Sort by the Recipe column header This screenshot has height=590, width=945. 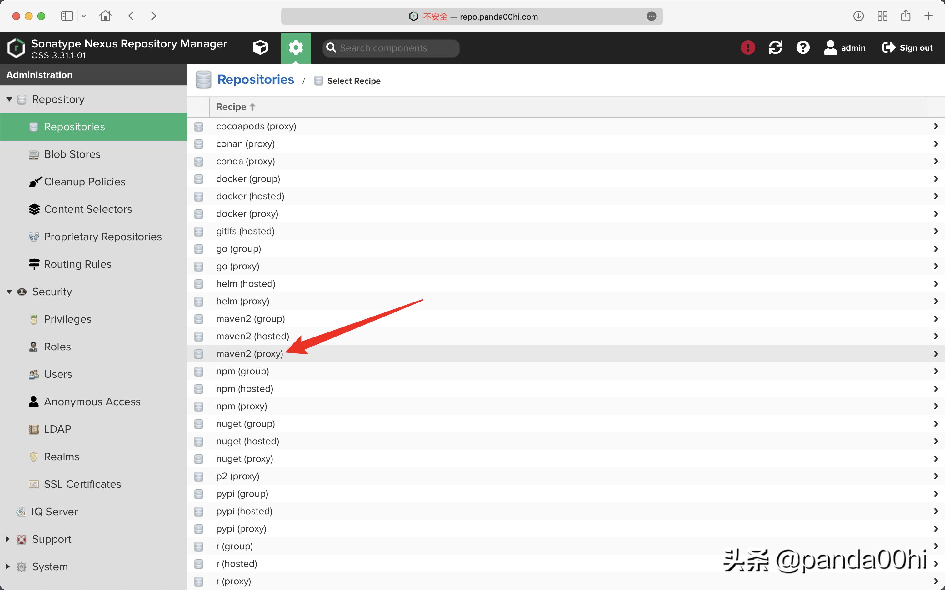[x=231, y=107]
